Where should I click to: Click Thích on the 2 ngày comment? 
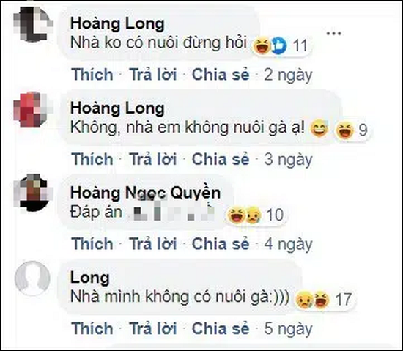92,75
